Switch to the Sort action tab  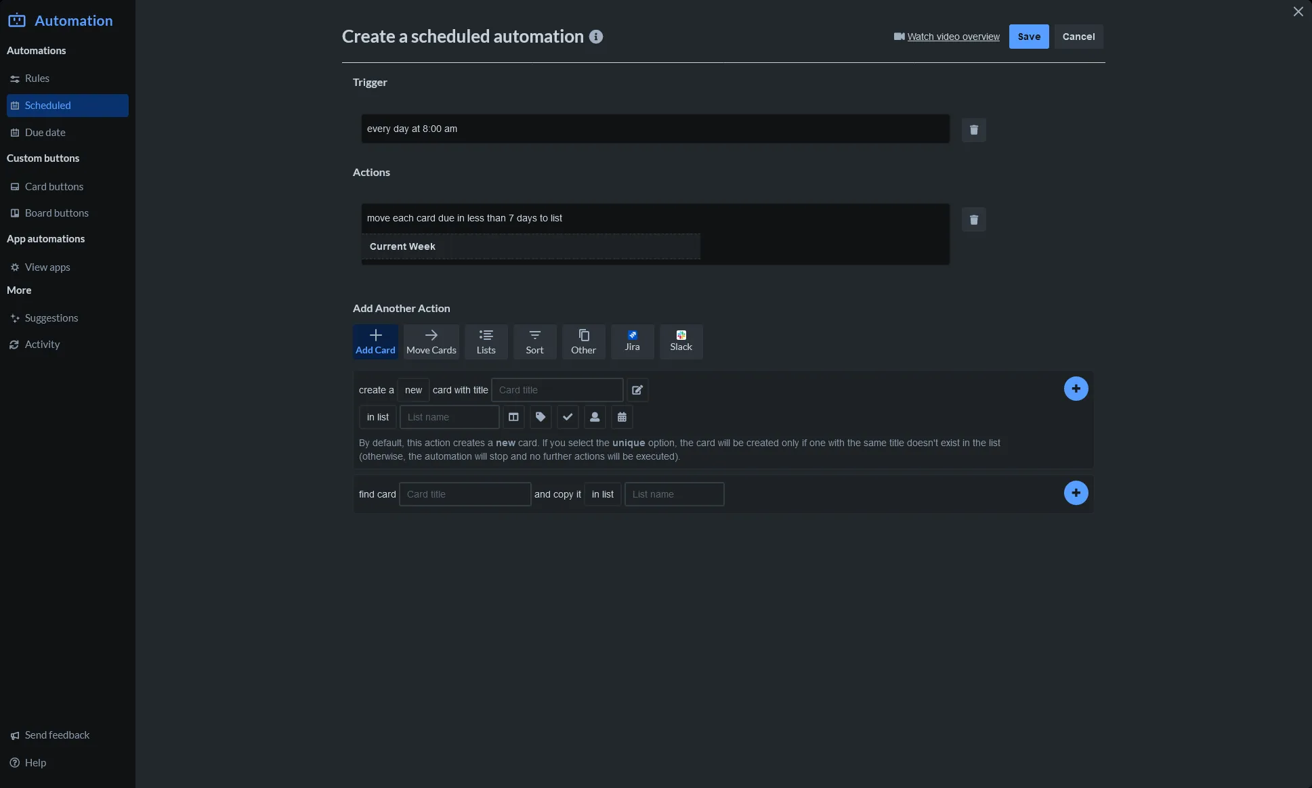click(x=534, y=341)
